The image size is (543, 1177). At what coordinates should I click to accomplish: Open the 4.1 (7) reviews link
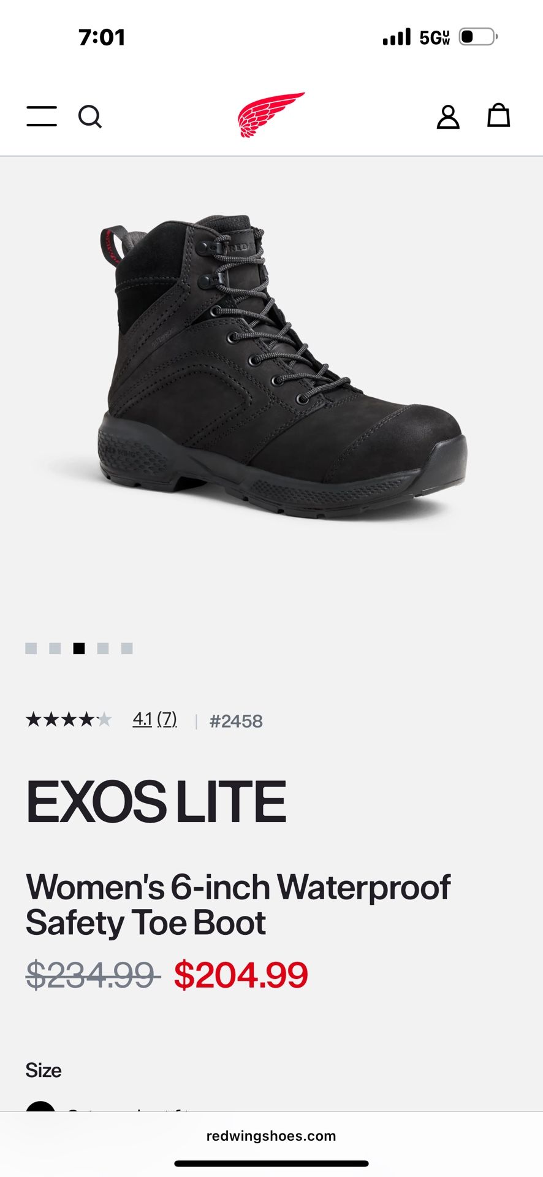click(x=155, y=719)
